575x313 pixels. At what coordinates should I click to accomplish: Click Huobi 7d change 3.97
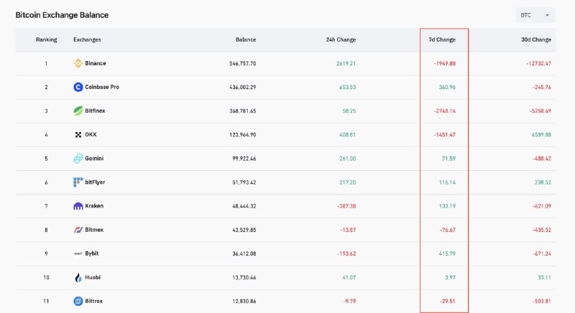[x=451, y=278]
